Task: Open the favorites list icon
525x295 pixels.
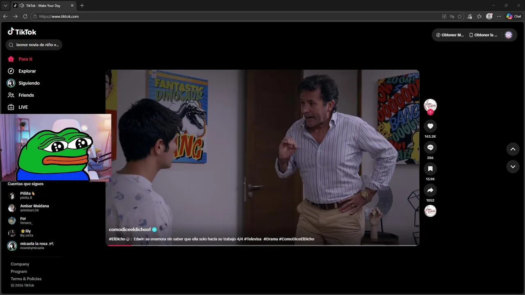Action: pyautogui.click(x=479, y=16)
